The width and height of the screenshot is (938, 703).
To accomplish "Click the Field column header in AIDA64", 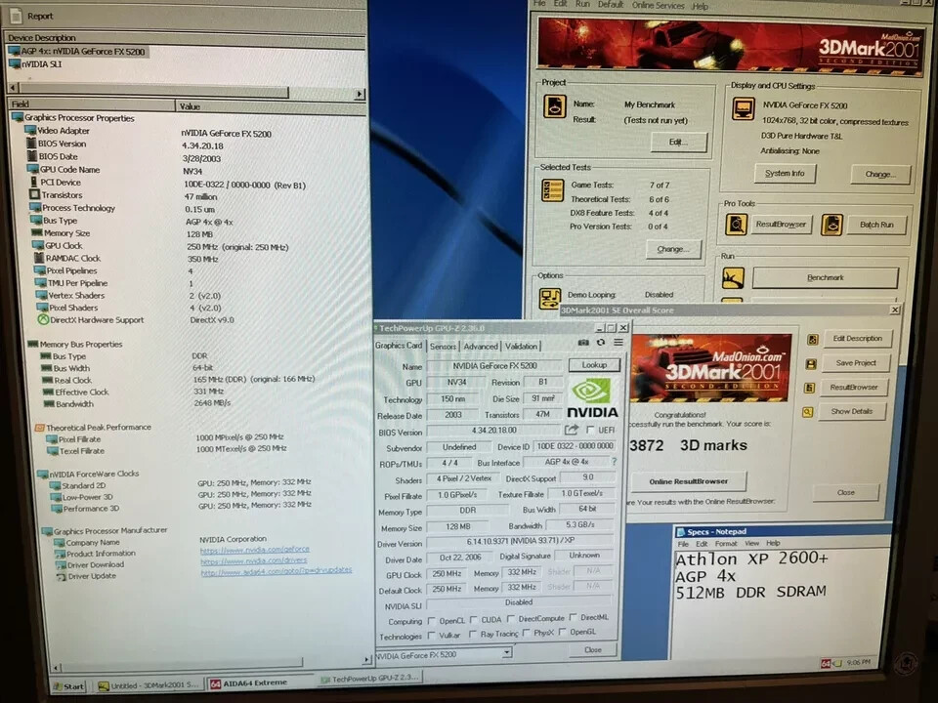I will tap(92, 104).
